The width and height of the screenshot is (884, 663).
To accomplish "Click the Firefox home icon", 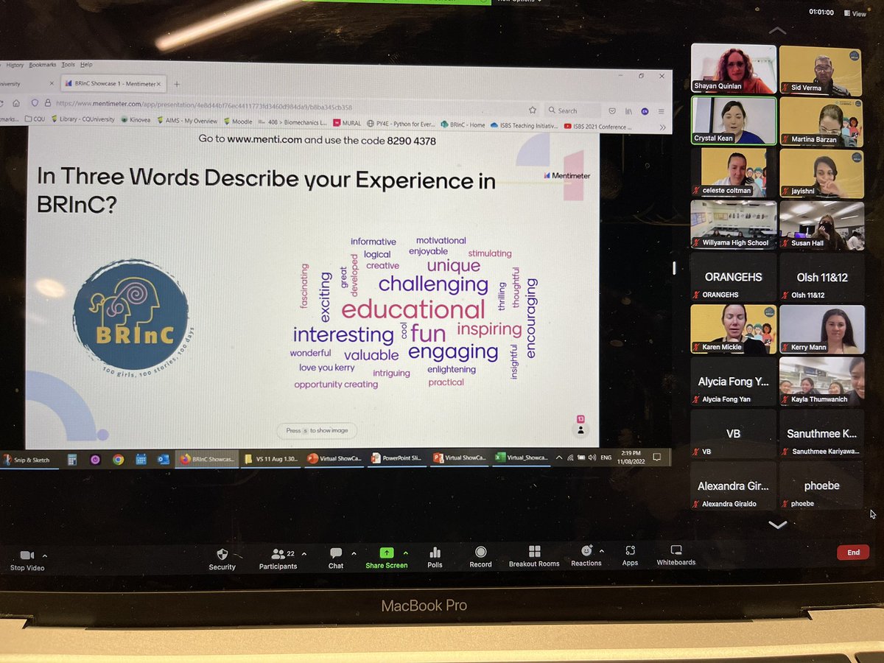I will (x=16, y=103).
